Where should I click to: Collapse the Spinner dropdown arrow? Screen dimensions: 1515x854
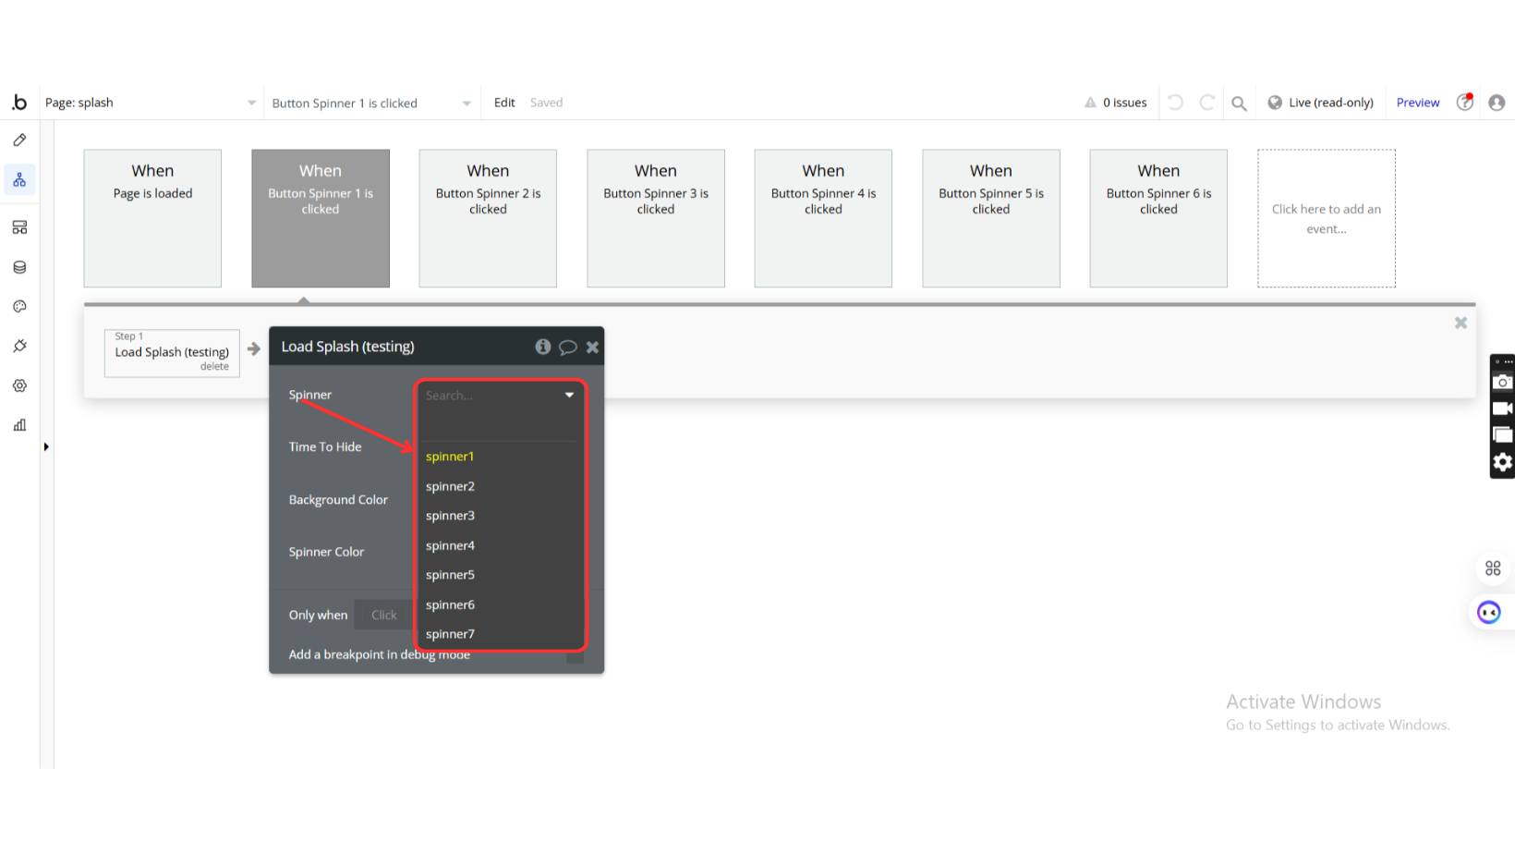(569, 396)
